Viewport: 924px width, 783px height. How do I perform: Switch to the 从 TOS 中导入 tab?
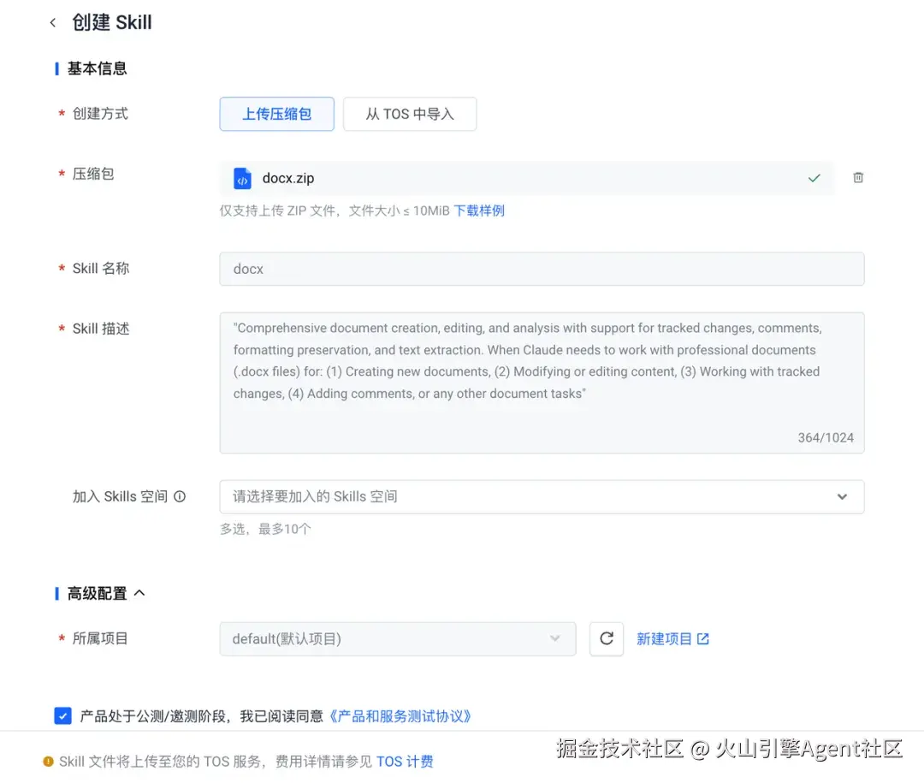click(410, 114)
